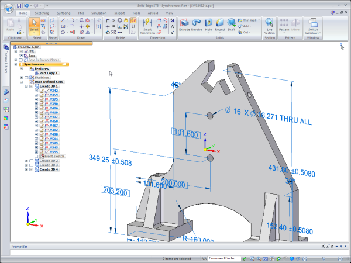Expand the Create 3D 2 set
Screen dimensions: 351x263
26,161
